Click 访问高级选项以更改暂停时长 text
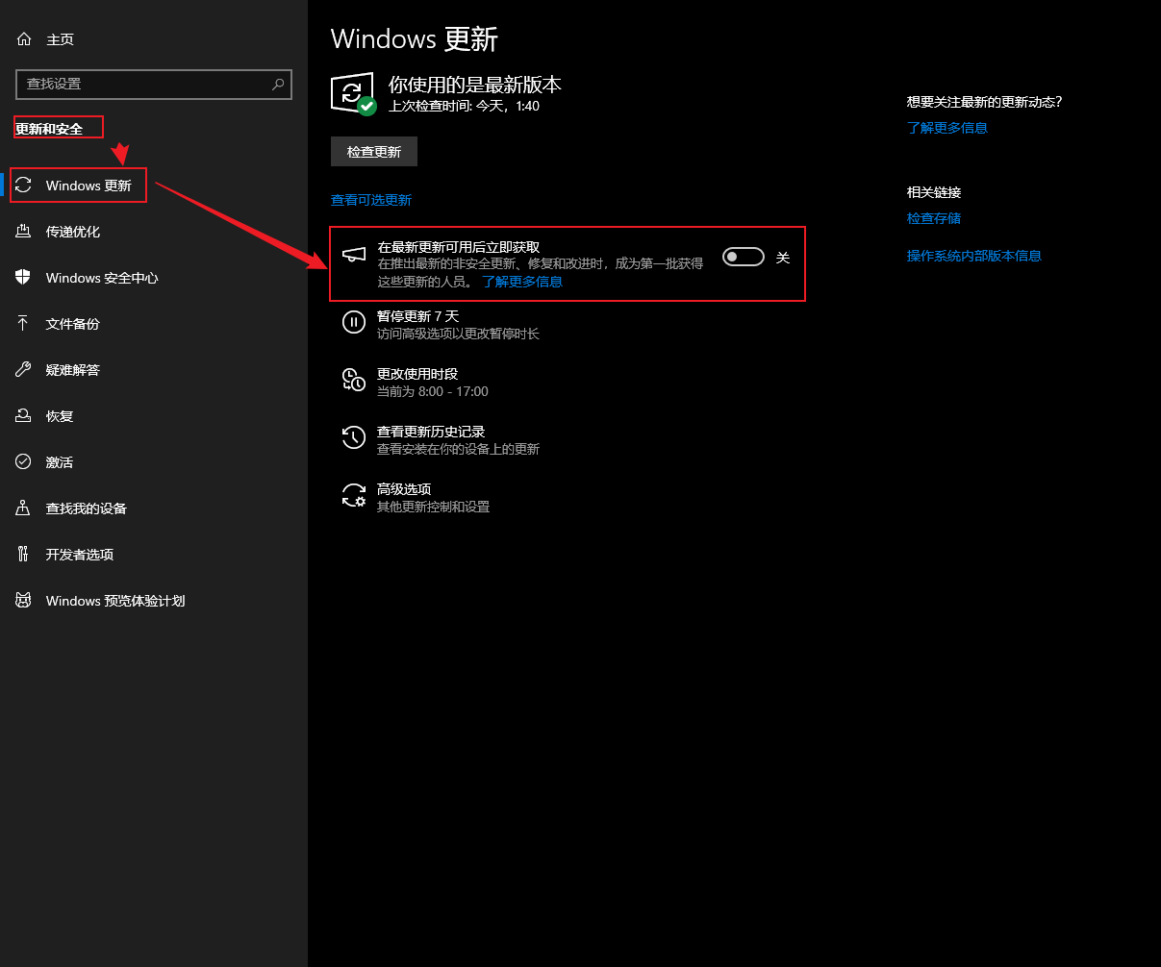Viewport: 1161px width, 967px height. pos(458,334)
